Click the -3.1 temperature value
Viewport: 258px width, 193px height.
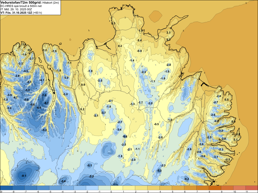215,157
